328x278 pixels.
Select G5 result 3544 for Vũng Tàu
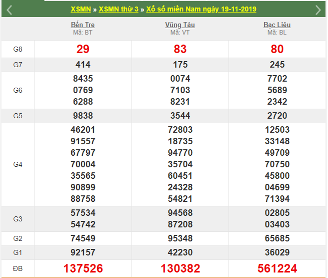coord(180,116)
